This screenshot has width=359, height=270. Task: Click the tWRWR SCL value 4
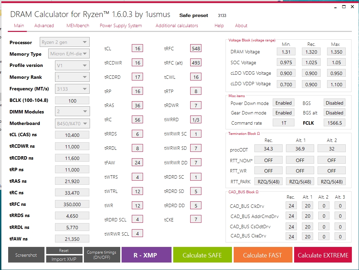(x=137, y=233)
